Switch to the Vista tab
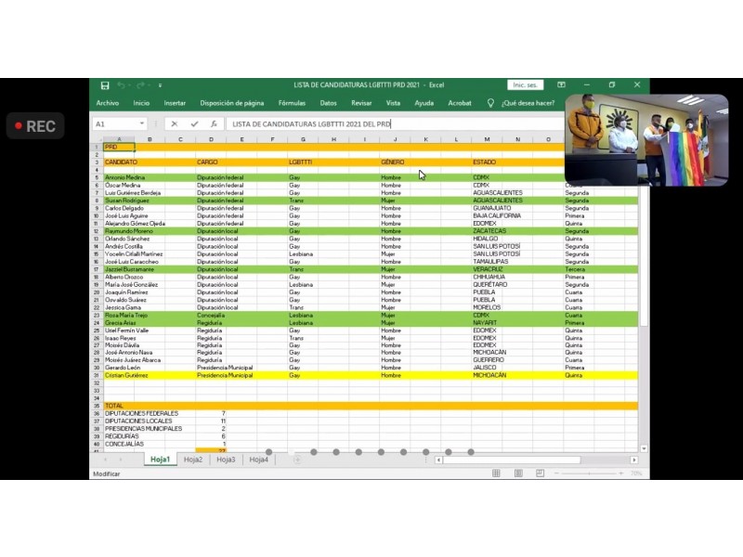 pos(393,103)
